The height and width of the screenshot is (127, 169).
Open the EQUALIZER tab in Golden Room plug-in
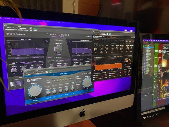(122, 40)
